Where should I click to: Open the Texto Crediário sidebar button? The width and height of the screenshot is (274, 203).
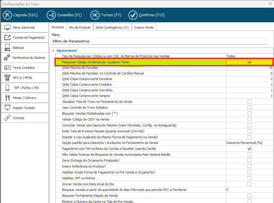coord(24,68)
